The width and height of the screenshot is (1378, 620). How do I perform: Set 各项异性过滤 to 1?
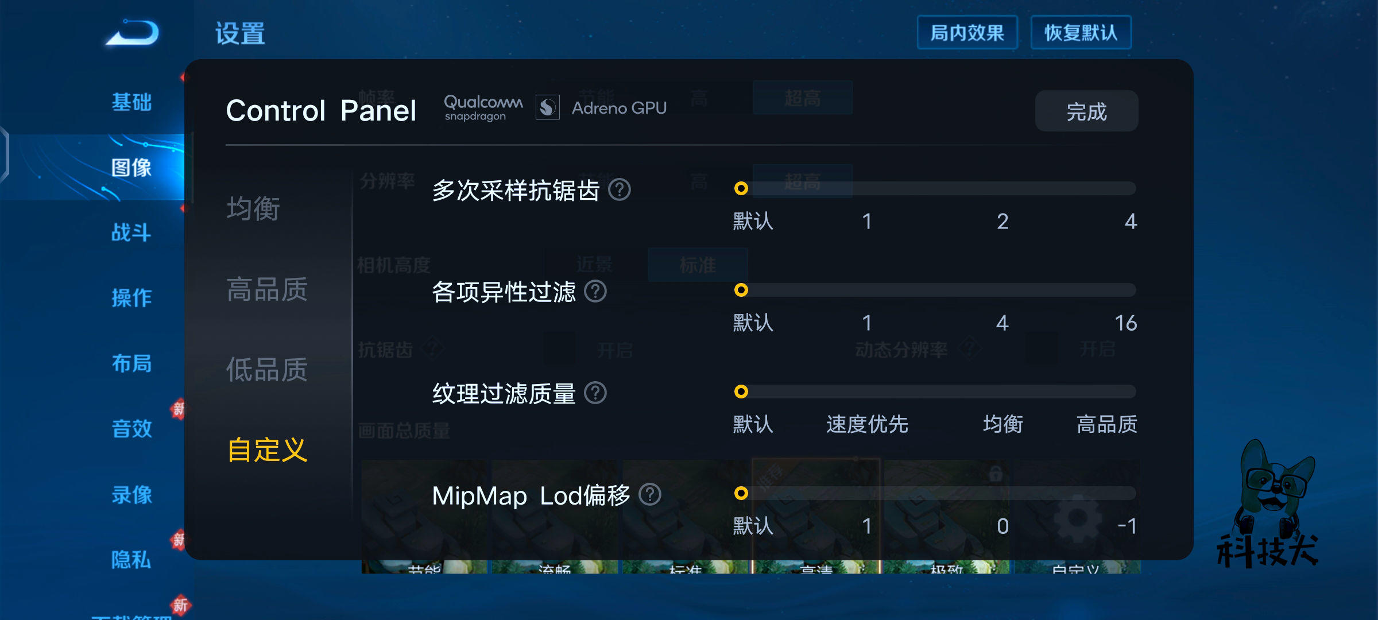(867, 323)
